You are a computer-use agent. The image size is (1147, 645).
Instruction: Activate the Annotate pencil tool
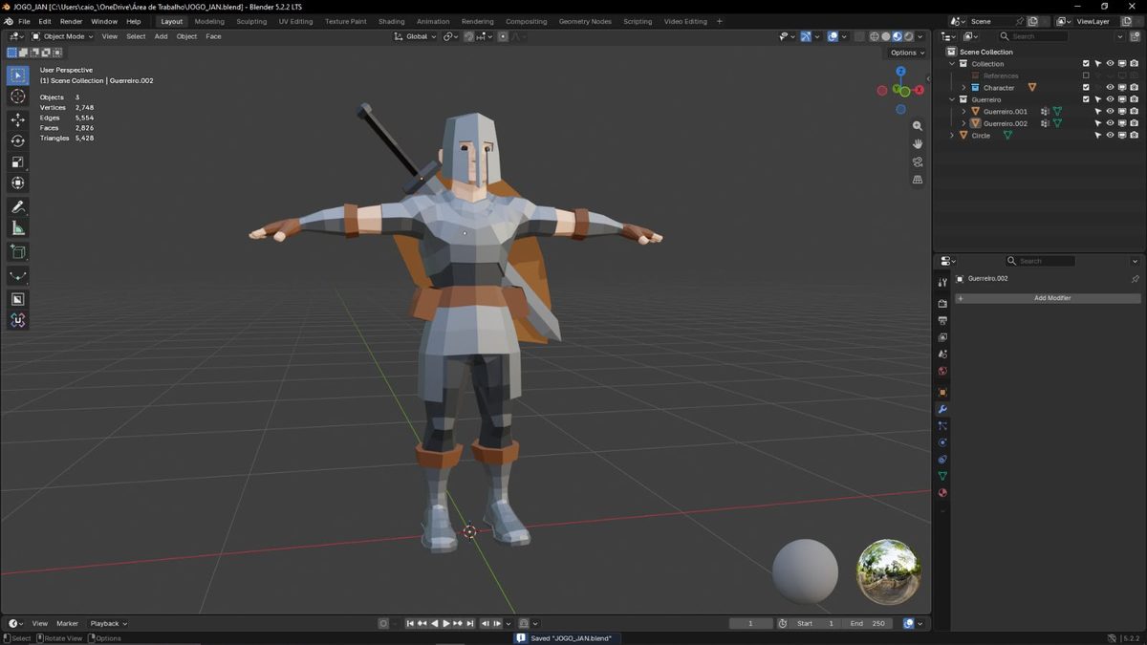(x=18, y=206)
